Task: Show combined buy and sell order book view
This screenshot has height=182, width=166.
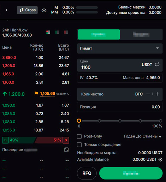Action: click(48, 32)
